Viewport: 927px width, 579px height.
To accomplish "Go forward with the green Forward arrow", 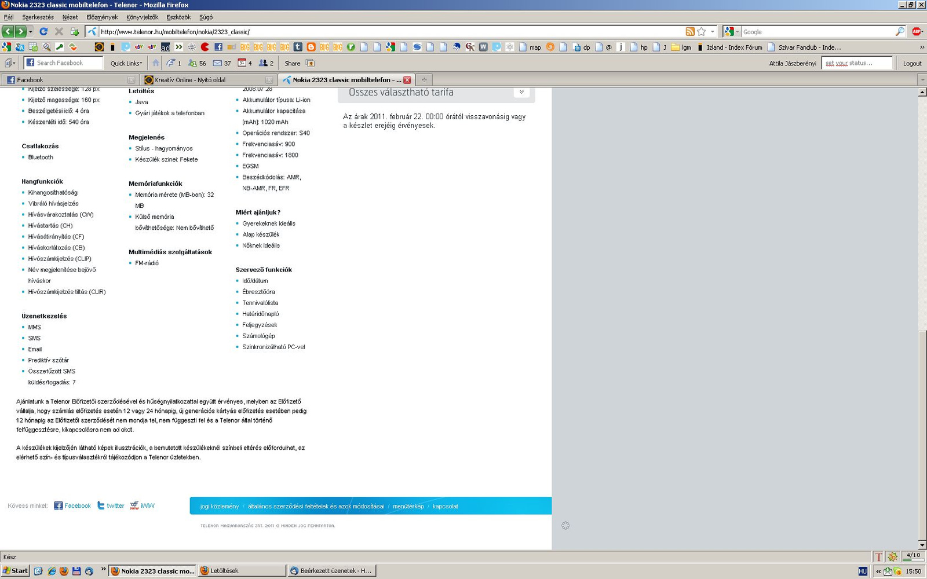I will coord(20,32).
